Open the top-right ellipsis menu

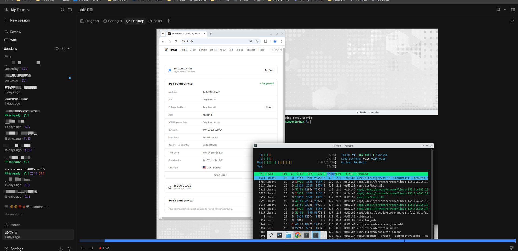click(x=506, y=10)
